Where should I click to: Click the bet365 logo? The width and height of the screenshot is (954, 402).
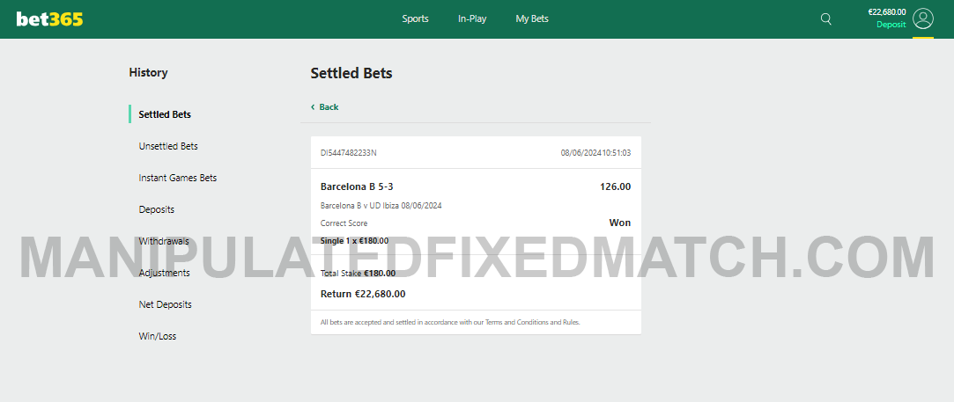(x=49, y=19)
